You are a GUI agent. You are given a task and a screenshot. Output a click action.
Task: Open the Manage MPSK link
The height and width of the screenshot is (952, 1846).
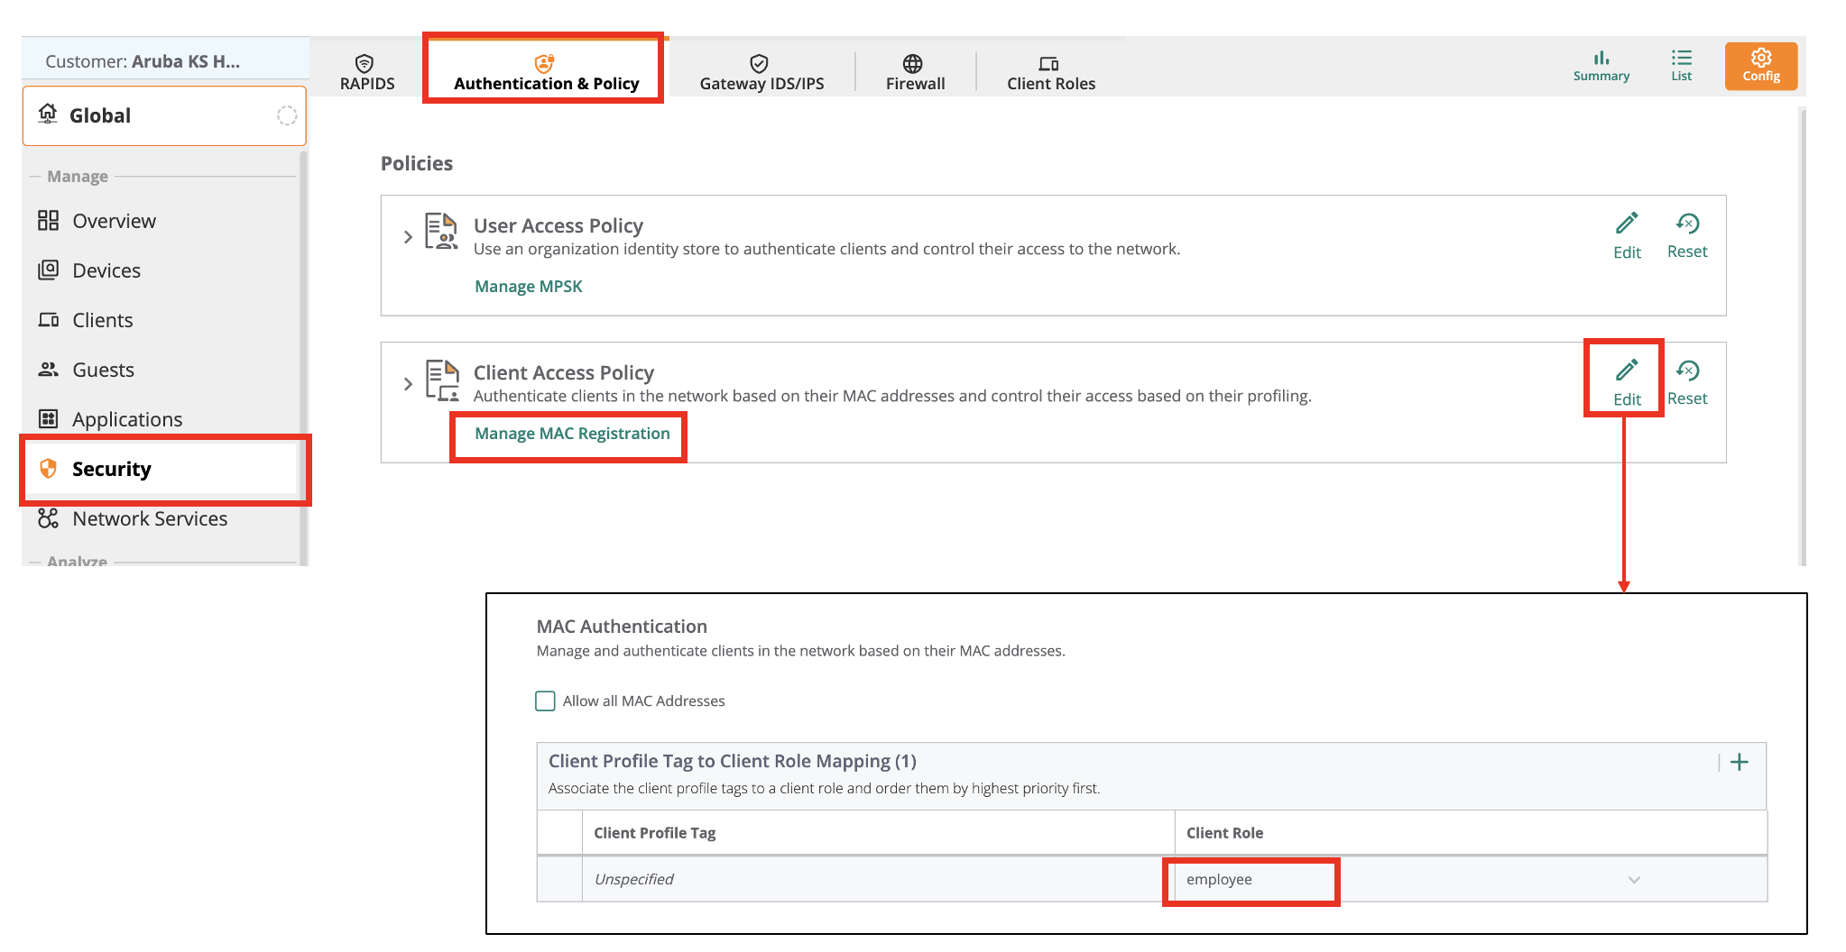(x=528, y=287)
